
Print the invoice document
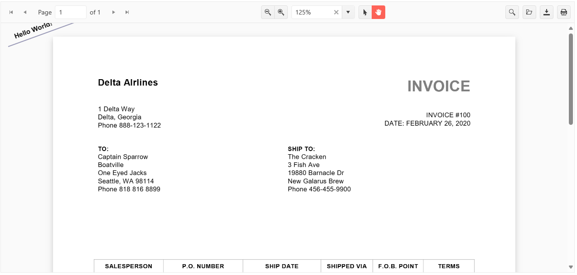tap(564, 12)
